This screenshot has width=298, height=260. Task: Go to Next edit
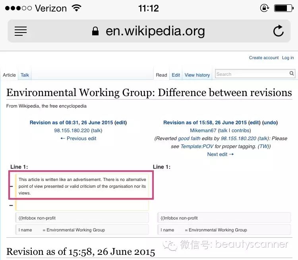(221, 154)
